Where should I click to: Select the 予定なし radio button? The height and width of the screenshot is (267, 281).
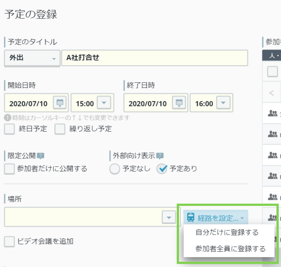tap(114, 169)
